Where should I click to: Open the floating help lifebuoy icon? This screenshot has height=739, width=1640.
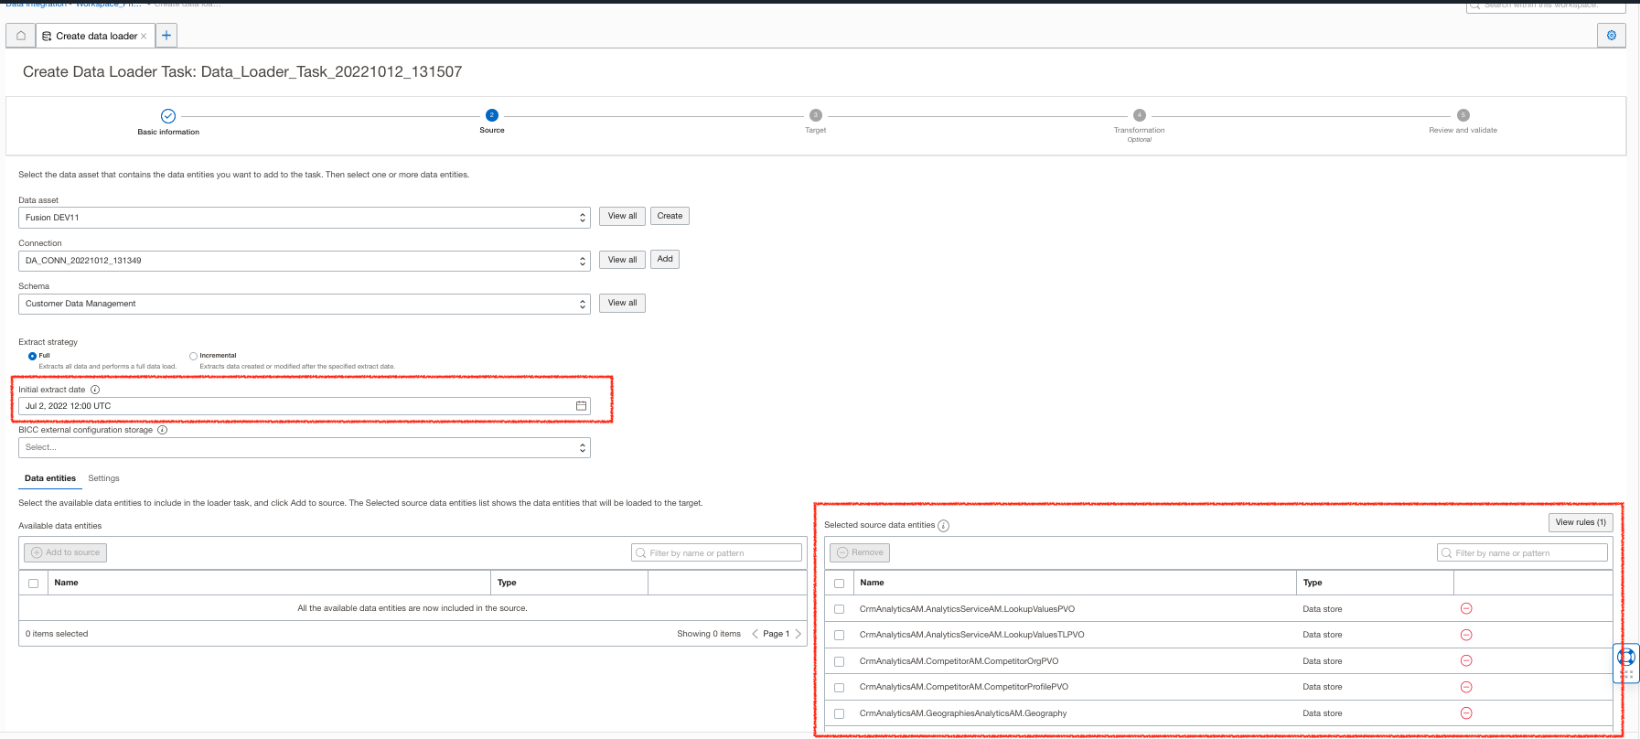1626,657
